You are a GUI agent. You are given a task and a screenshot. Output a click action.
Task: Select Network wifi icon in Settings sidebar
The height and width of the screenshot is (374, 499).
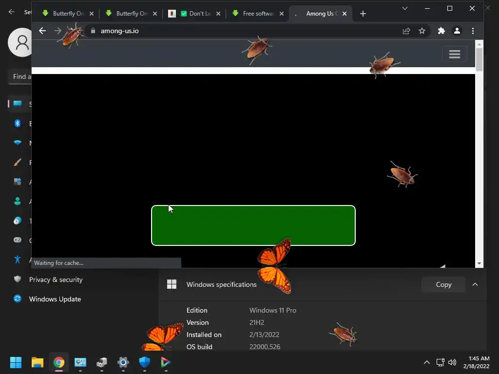[18, 143]
